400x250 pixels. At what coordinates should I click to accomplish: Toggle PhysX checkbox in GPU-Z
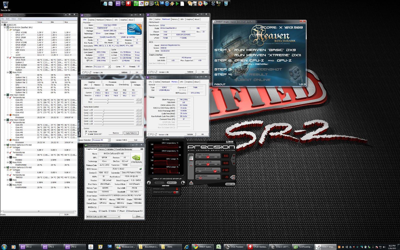(118, 211)
